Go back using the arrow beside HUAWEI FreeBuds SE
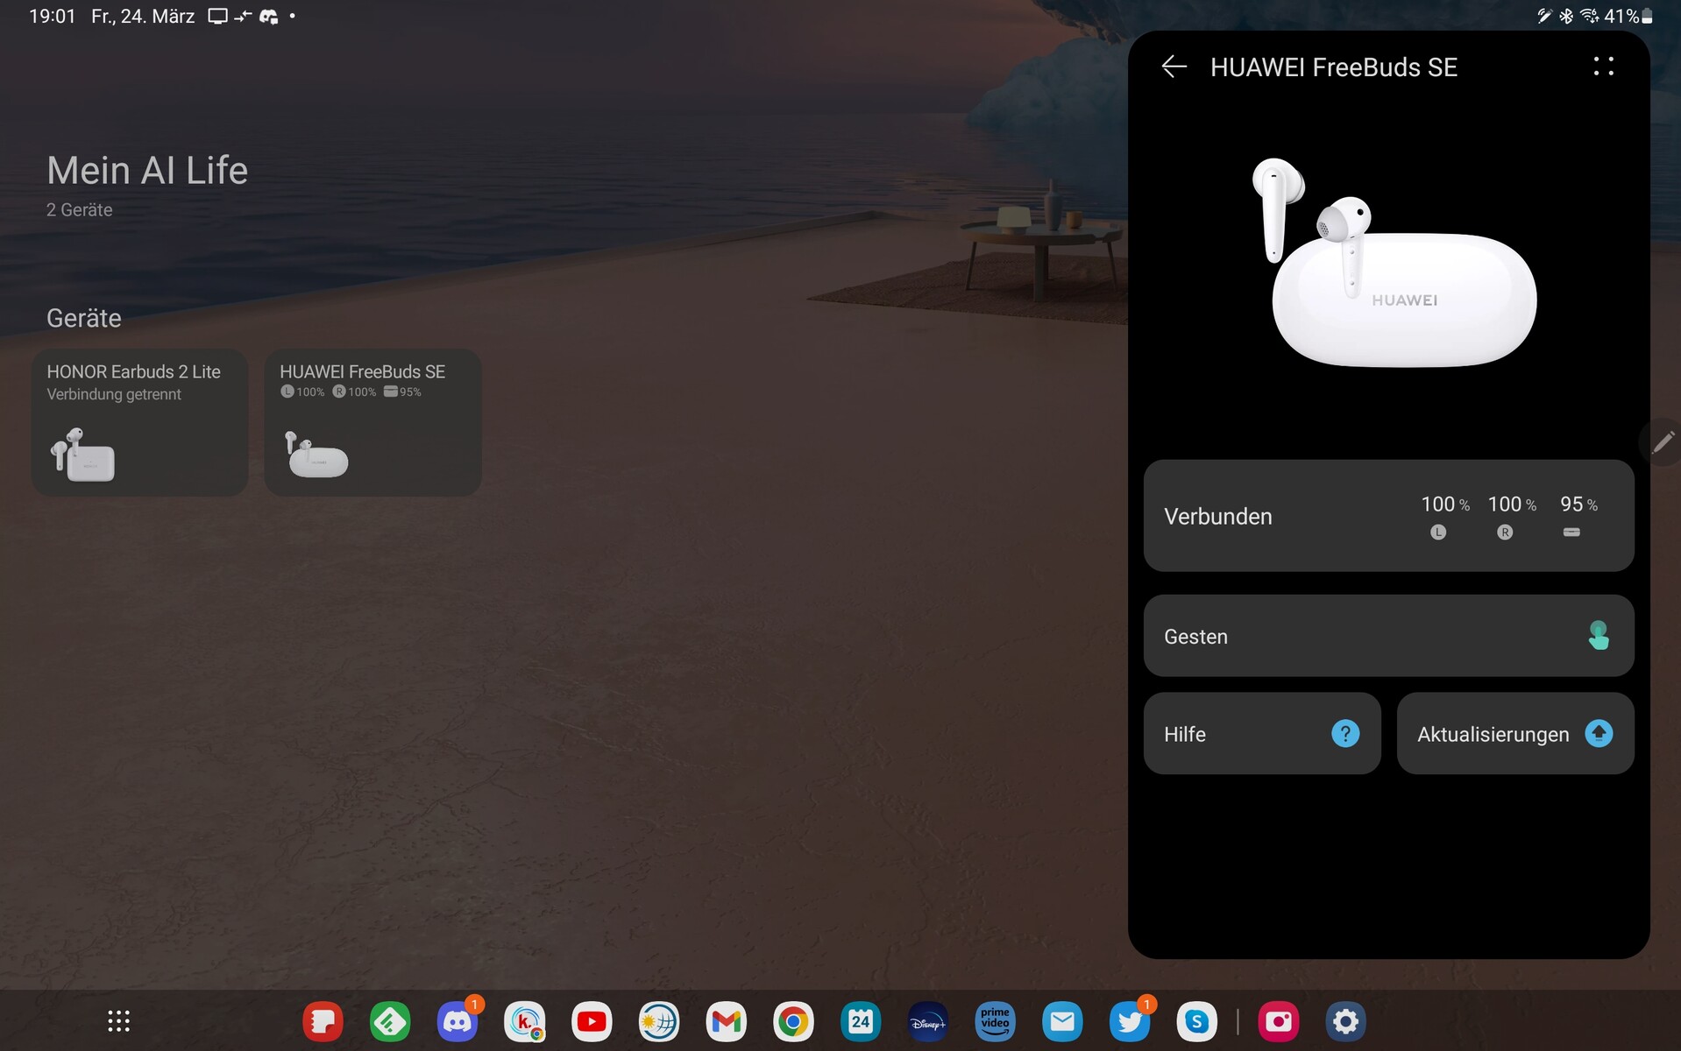Screen dimensions: 1681x1051 [x=1174, y=67]
